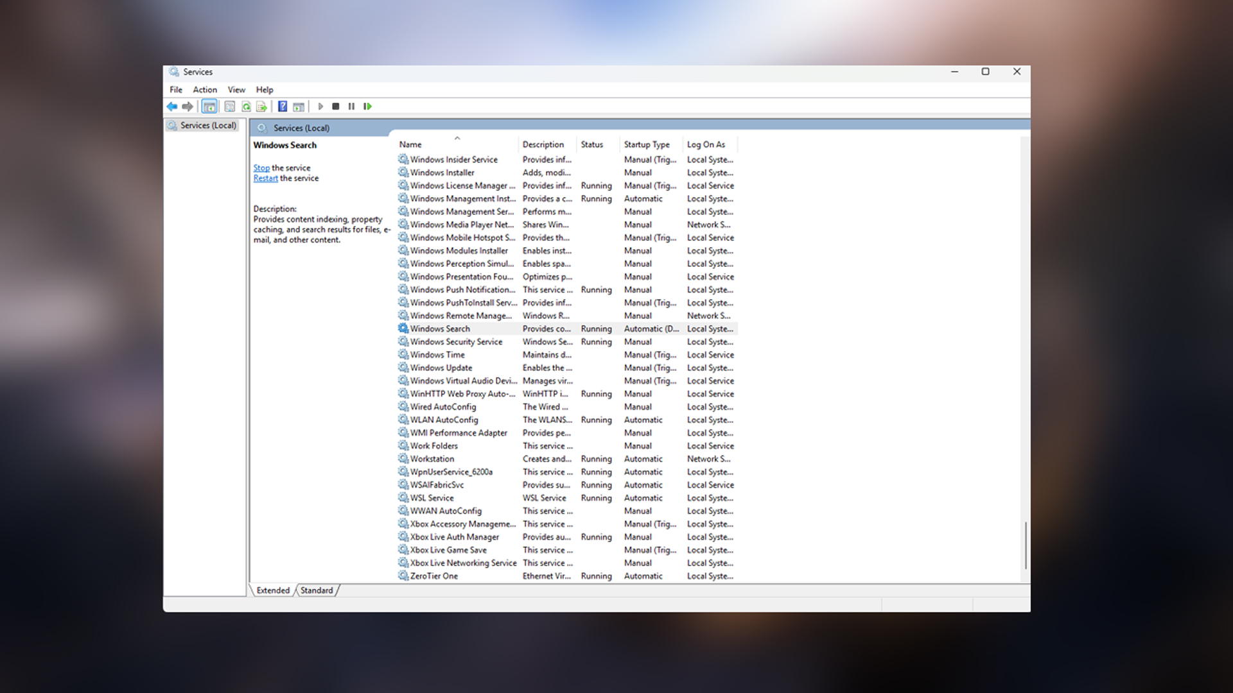Select the Windows Perception Simul... row

567,264
